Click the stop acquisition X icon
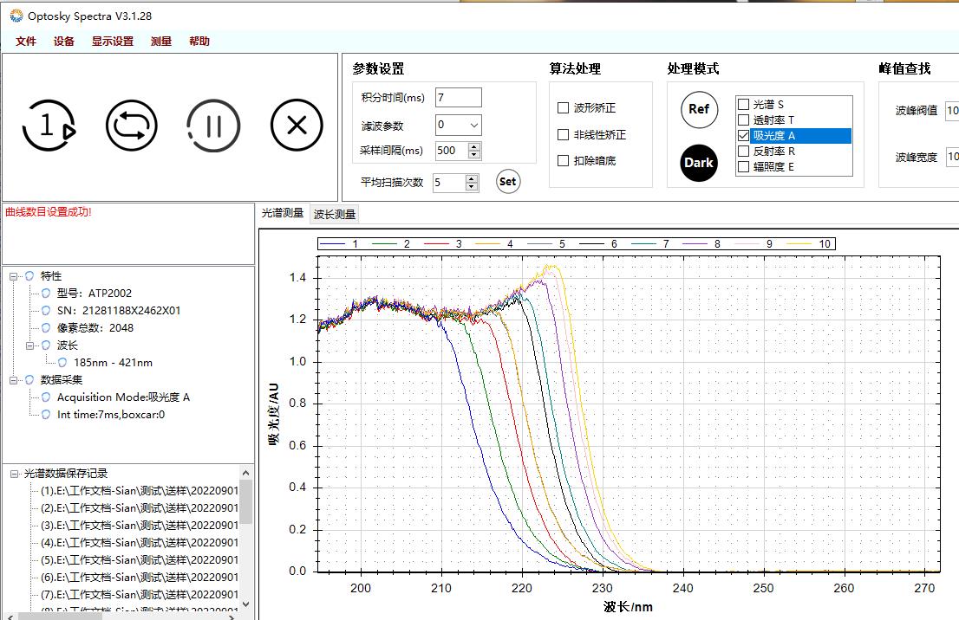959x620 pixels. click(x=297, y=126)
